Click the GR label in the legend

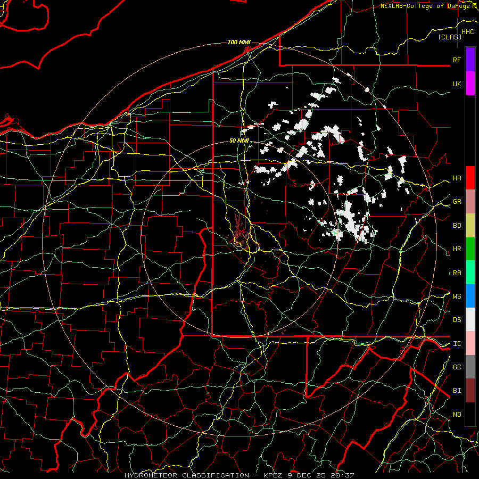(x=457, y=202)
